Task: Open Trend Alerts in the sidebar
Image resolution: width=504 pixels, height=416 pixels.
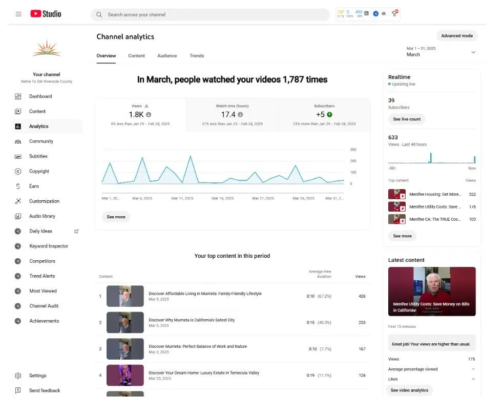Action: (x=42, y=276)
